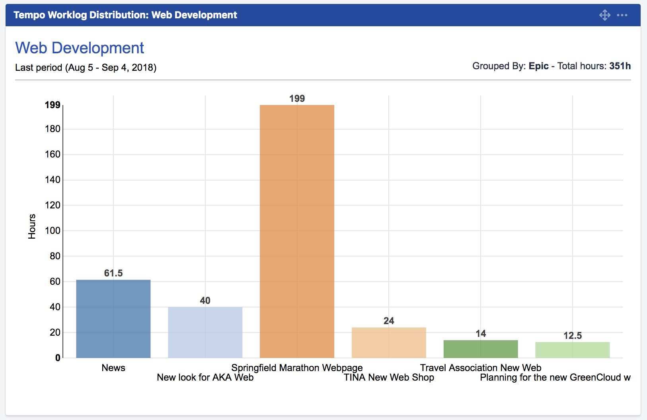Screen dimensions: 647x420
Task: Click the Springfield Marathon Webpage axis label
Action: point(297,368)
